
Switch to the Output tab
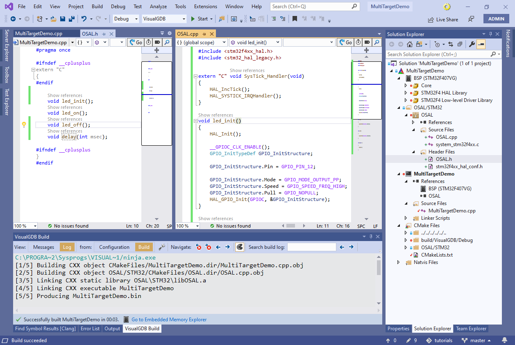coord(112,329)
